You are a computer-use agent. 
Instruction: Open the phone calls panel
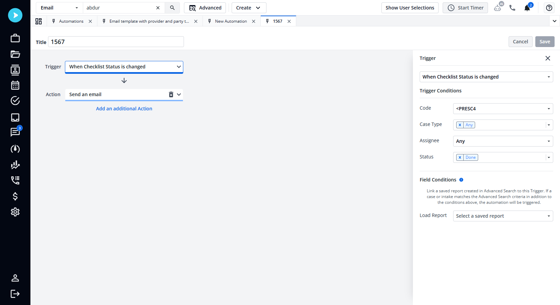(x=512, y=7)
